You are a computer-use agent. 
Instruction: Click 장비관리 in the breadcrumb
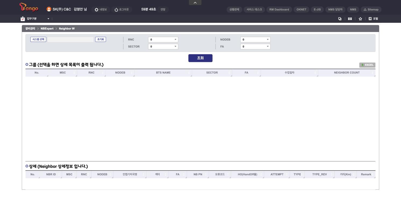30,29
